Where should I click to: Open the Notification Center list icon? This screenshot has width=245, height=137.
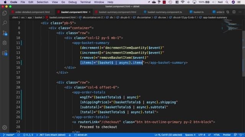coord(239,2)
